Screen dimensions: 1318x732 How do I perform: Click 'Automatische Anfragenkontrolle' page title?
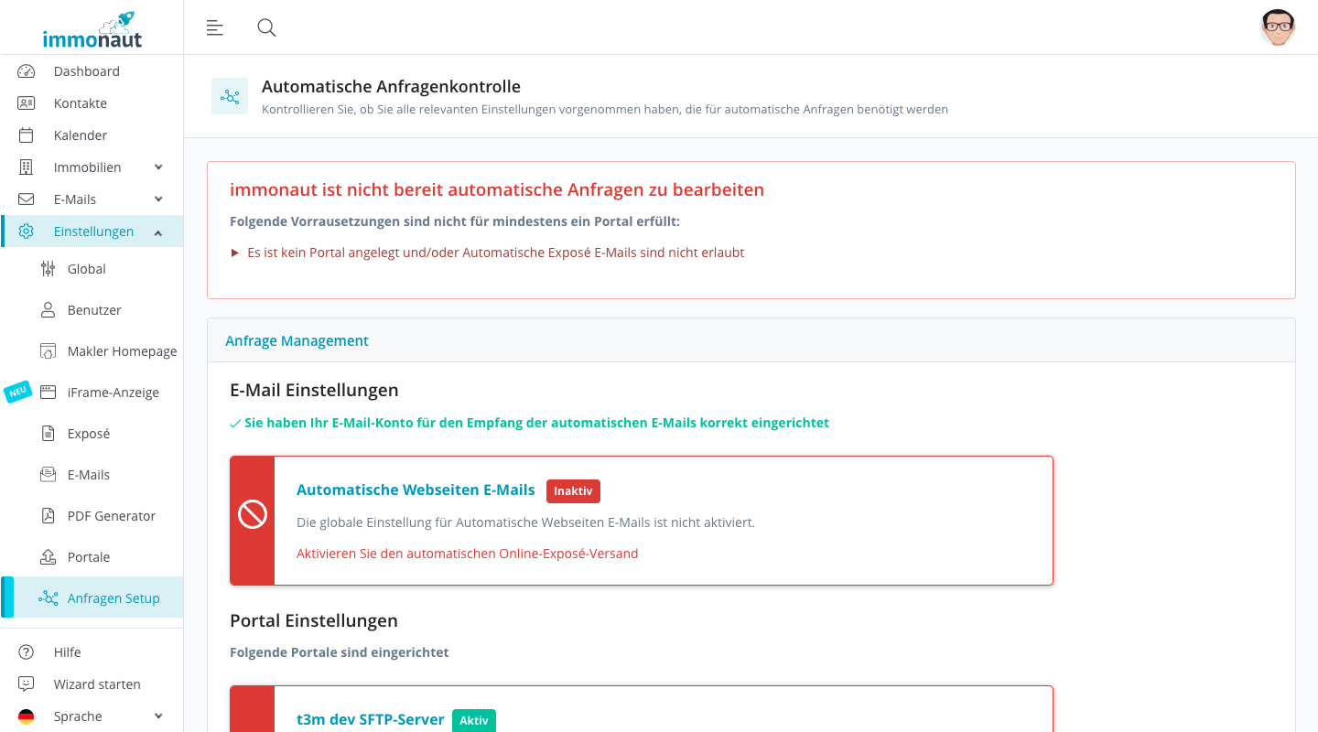tap(391, 87)
